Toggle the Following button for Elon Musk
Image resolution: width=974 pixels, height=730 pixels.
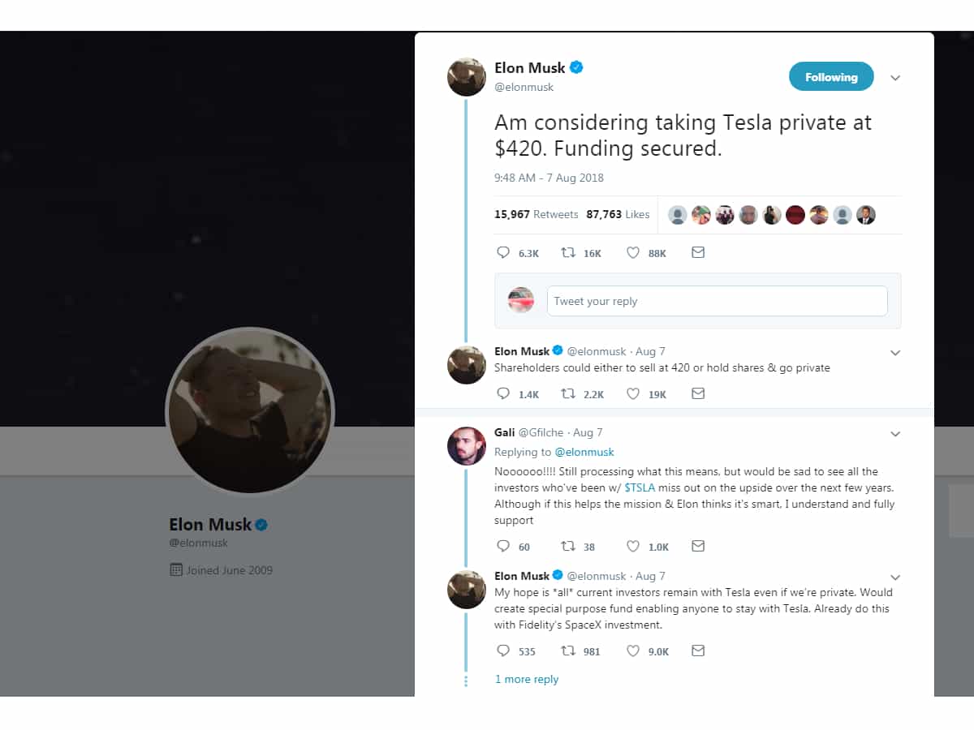(831, 77)
